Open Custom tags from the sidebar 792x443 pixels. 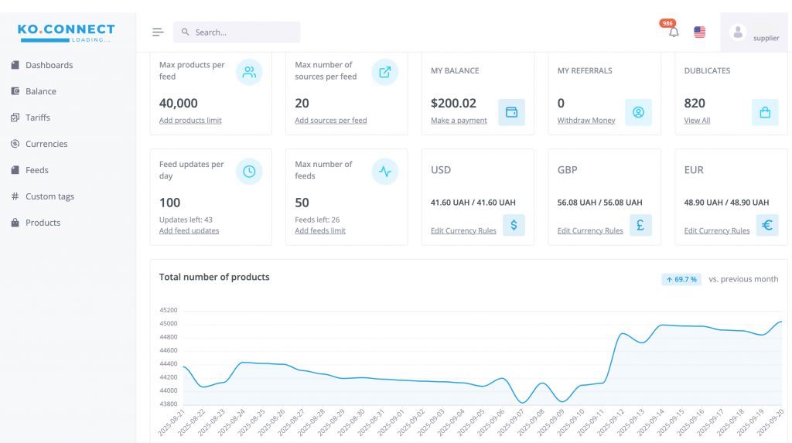[x=49, y=196]
